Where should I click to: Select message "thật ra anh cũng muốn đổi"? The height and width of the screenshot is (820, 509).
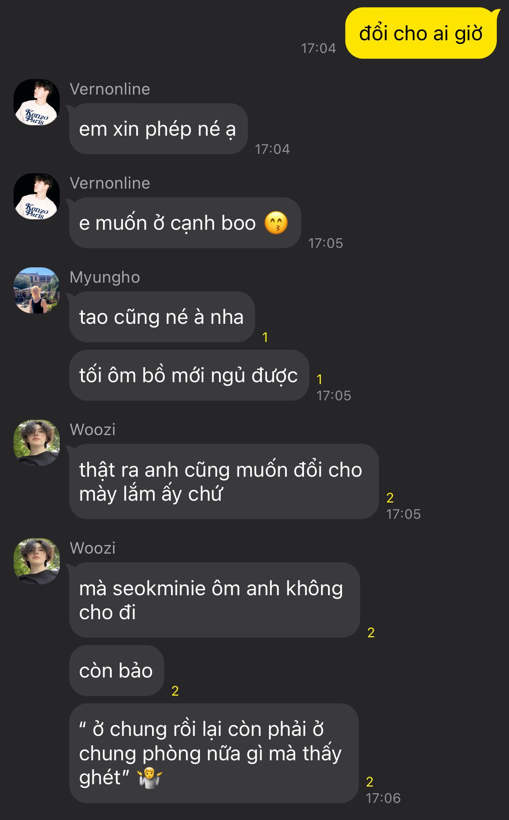point(224,482)
